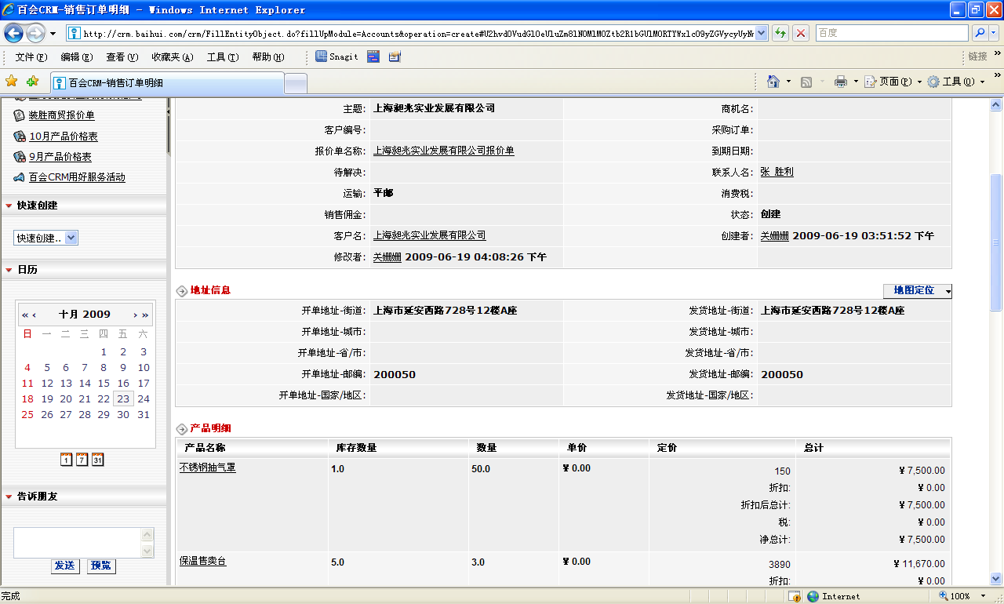The image size is (1004, 604).
Task: Select October 23 in the calendar
Action: 122,398
